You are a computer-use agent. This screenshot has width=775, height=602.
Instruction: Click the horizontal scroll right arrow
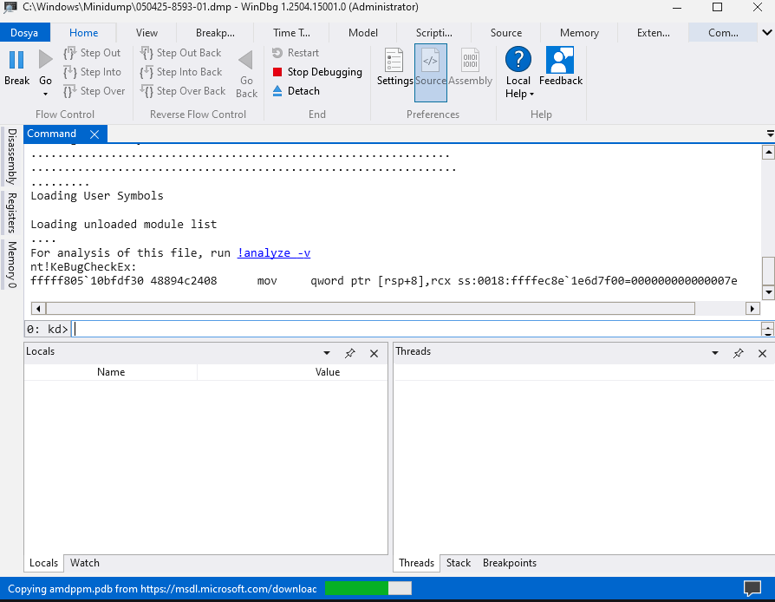[x=752, y=309]
